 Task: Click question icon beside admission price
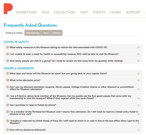(7, 80)
